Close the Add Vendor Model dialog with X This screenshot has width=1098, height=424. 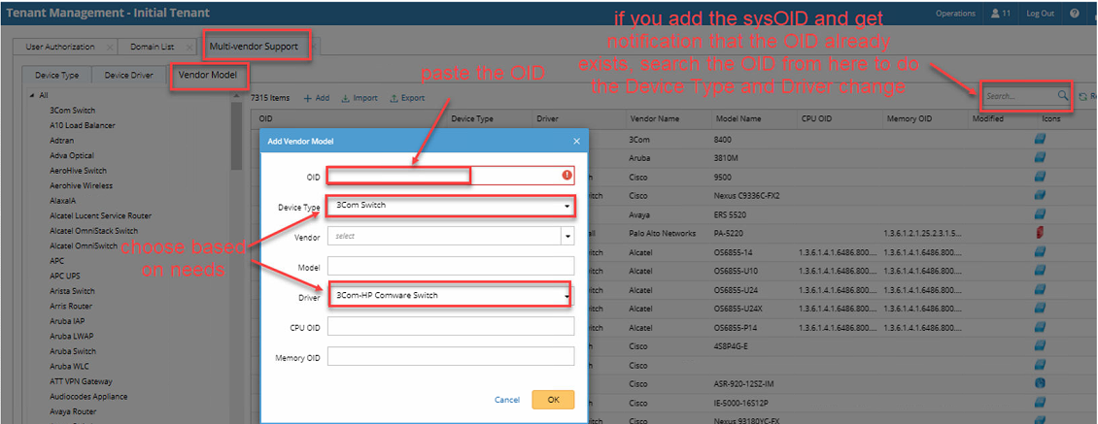[577, 142]
